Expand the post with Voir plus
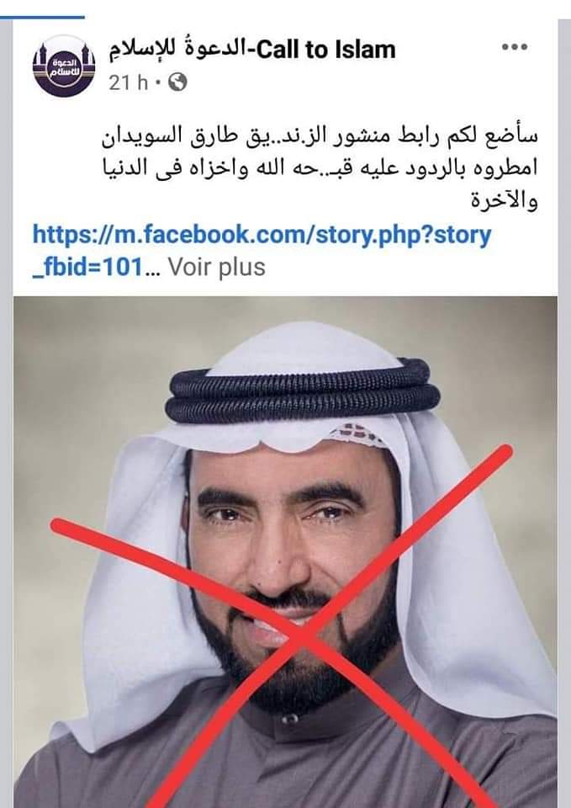The image size is (571, 808). point(217,267)
